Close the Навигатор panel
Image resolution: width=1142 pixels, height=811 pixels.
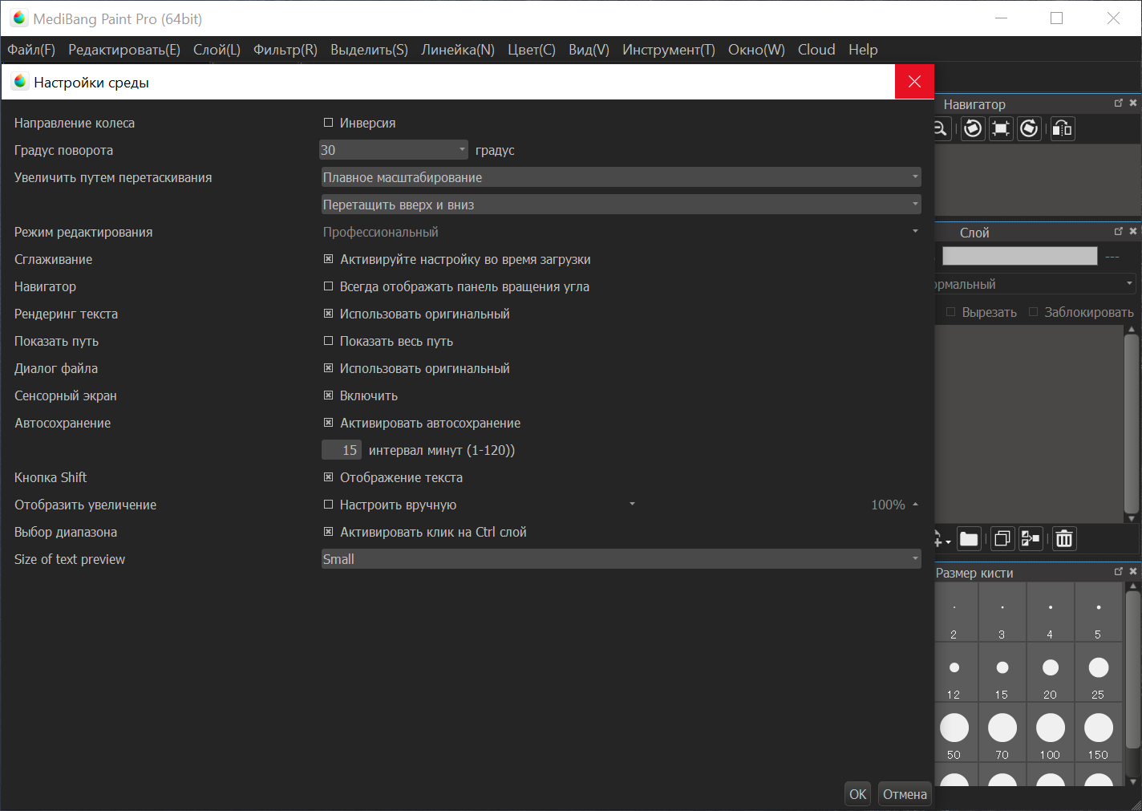pos(1133,103)
